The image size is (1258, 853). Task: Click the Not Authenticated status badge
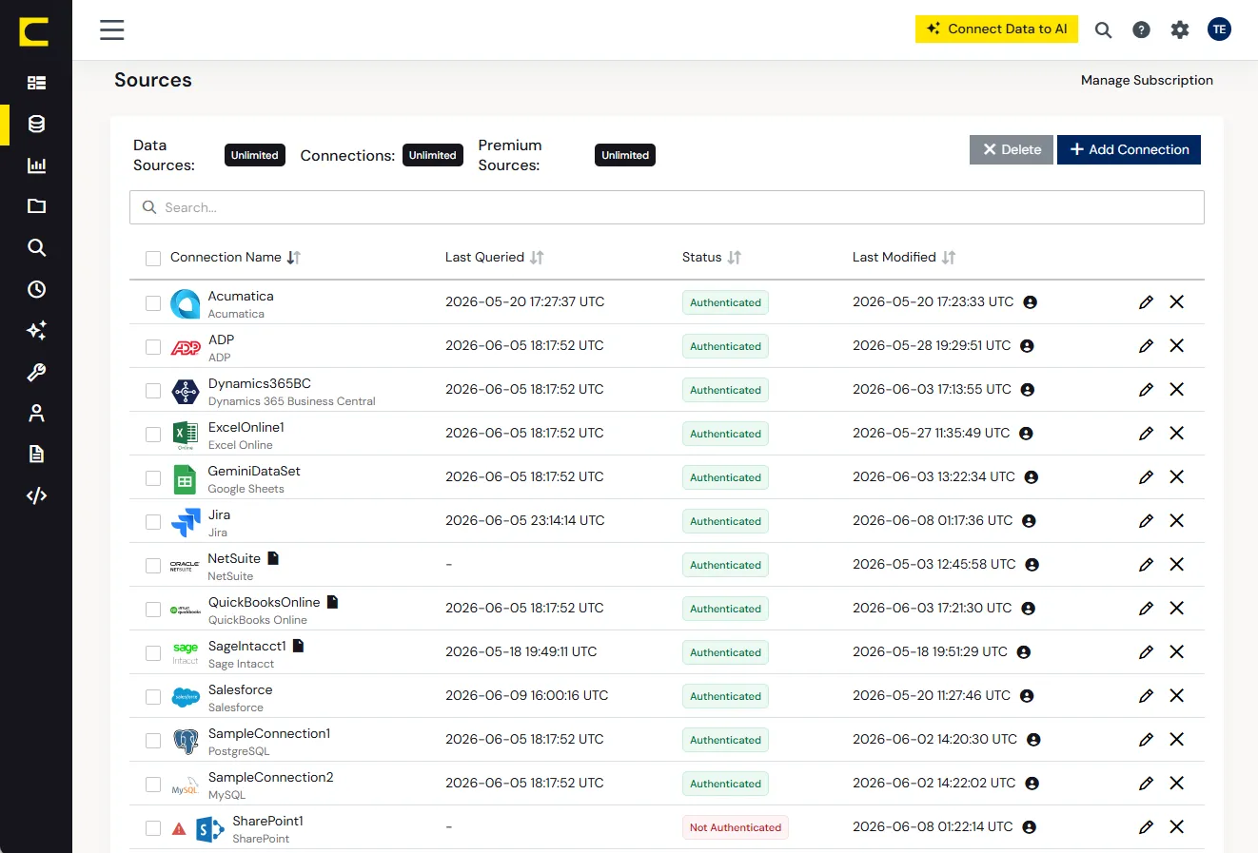(736, 827)
